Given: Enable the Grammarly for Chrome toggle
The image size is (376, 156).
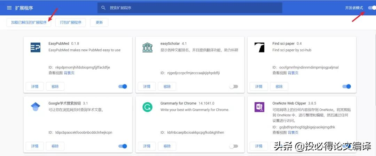Looking at the screenshot, I should [x=234, y=146].
